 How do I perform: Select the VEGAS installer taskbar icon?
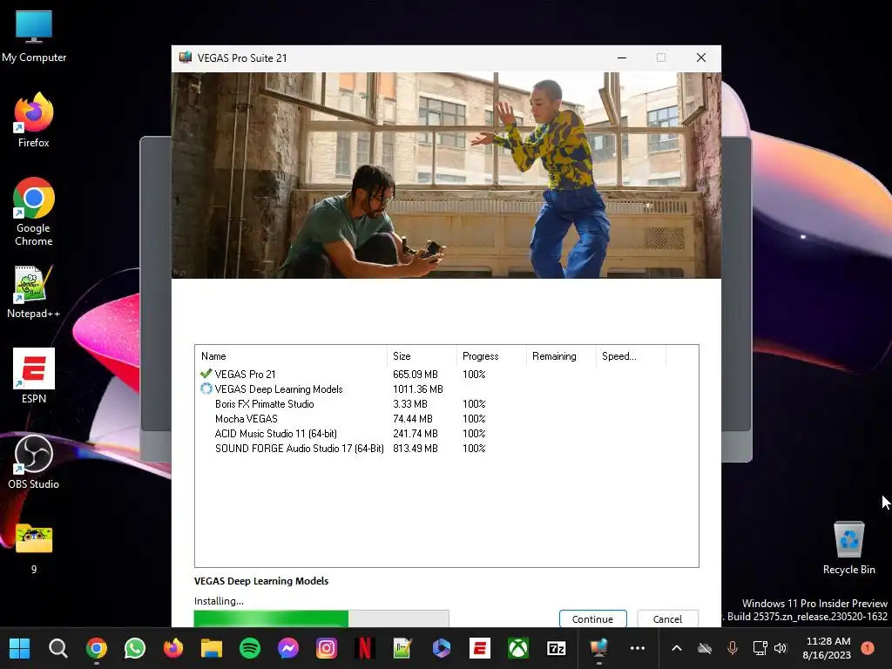tap(599, 648)
